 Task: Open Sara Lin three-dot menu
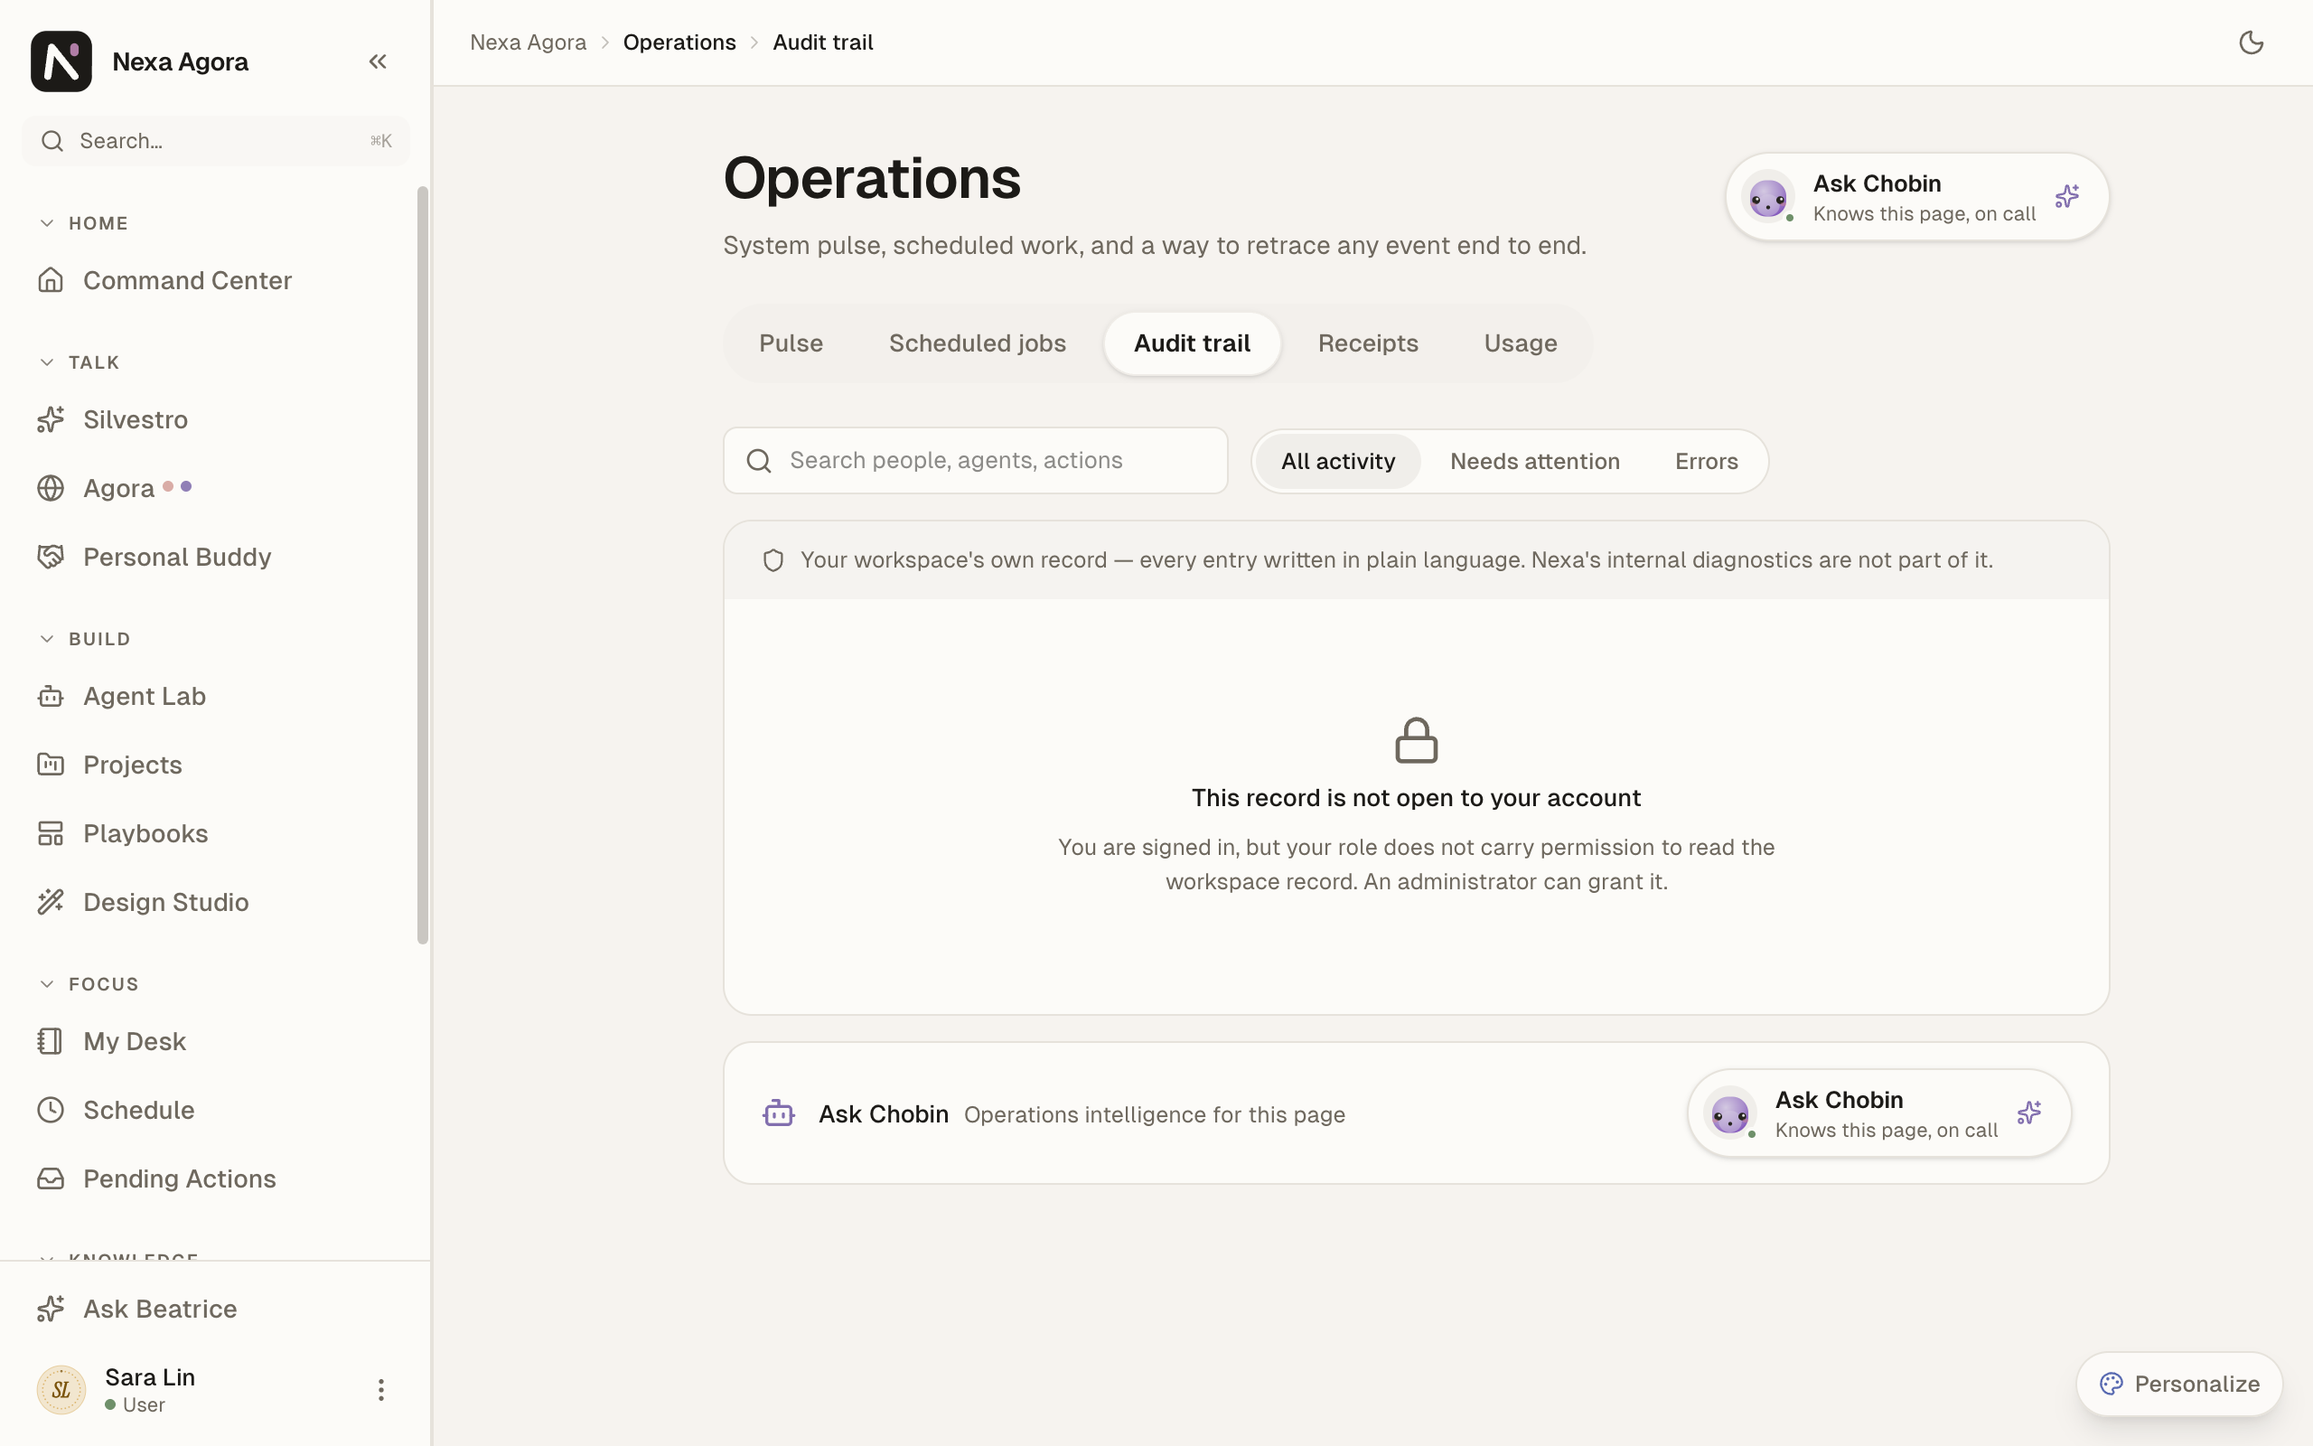[x=380, y=1390]
